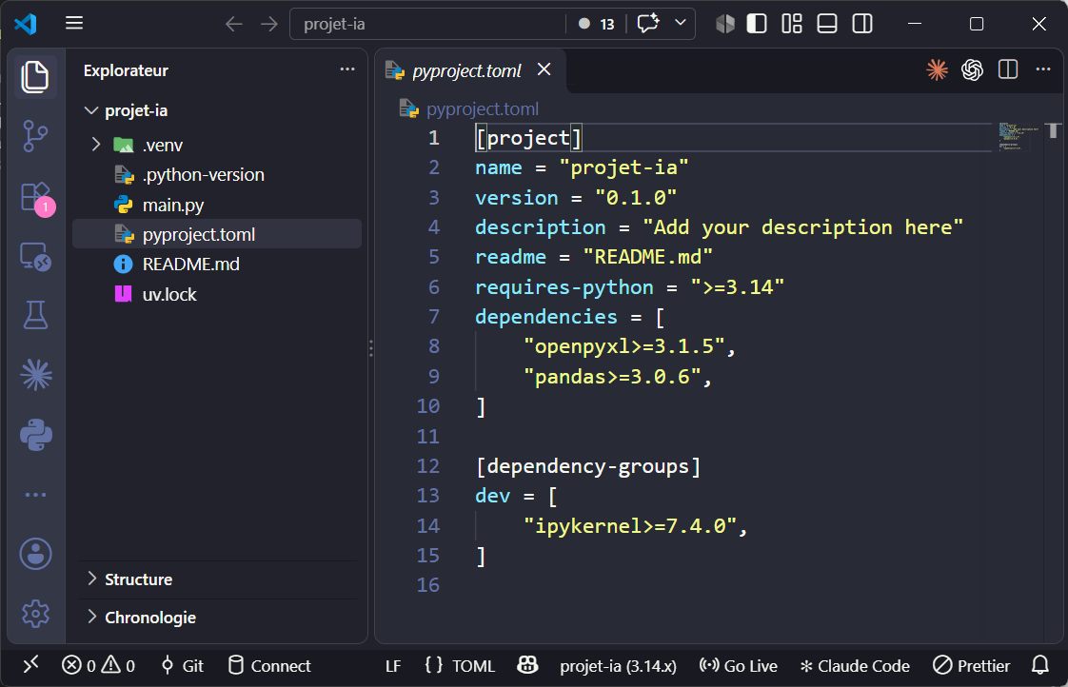Select the pyproject.toml editor tab
Screen dimensions: 1068x687
point(466,70)
